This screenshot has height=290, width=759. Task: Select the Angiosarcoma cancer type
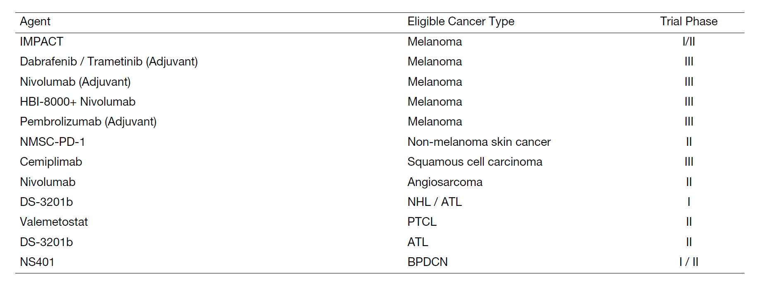click(445, 182)
